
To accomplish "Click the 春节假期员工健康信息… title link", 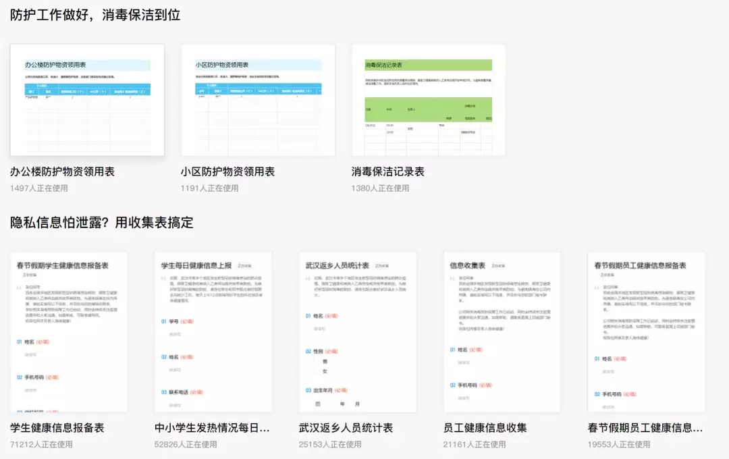I will click(645, 428).
